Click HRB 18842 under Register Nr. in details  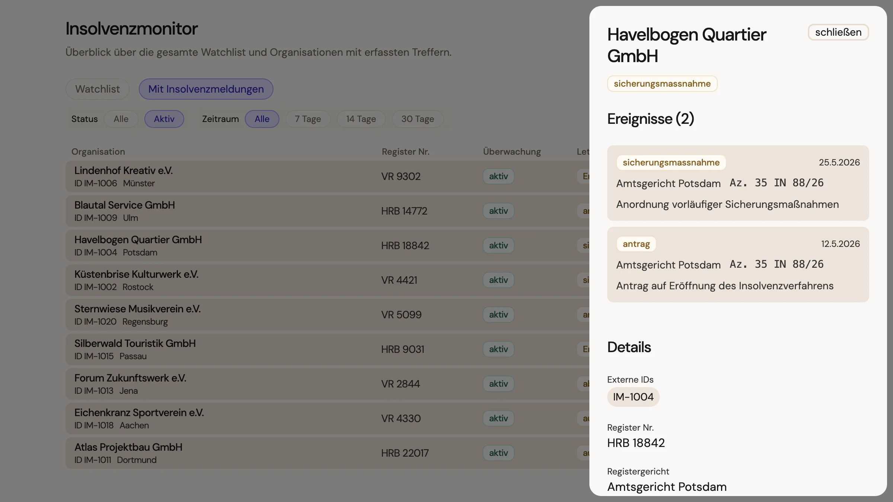[636, 443]
